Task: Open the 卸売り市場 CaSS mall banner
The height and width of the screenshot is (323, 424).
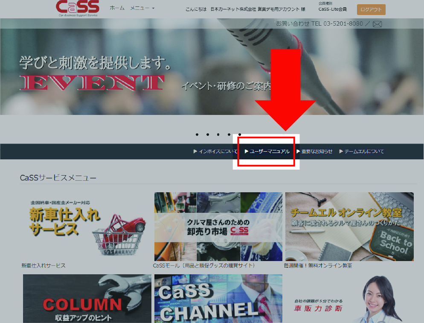Action: [x=218, y=226]
